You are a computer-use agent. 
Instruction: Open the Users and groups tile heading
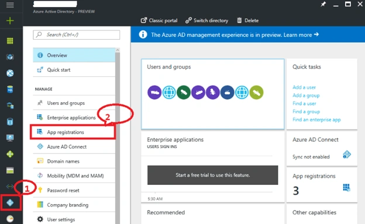coord(169,67)
